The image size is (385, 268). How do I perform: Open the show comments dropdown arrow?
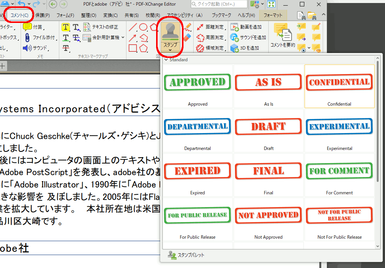(309, 48)
